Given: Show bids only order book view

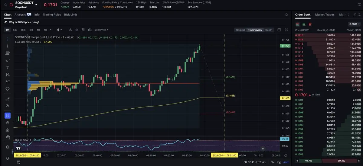Looking at the screenshot, I should 304,24.
